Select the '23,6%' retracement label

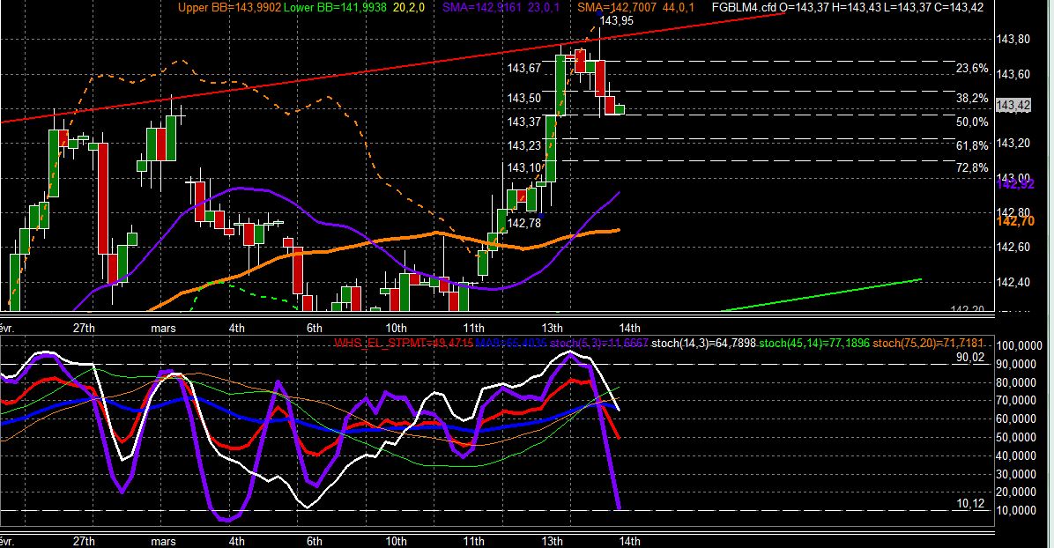[x=972, y=68]
